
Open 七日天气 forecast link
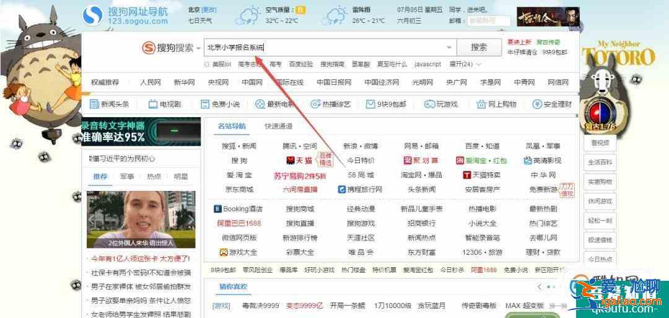[199, 20]
